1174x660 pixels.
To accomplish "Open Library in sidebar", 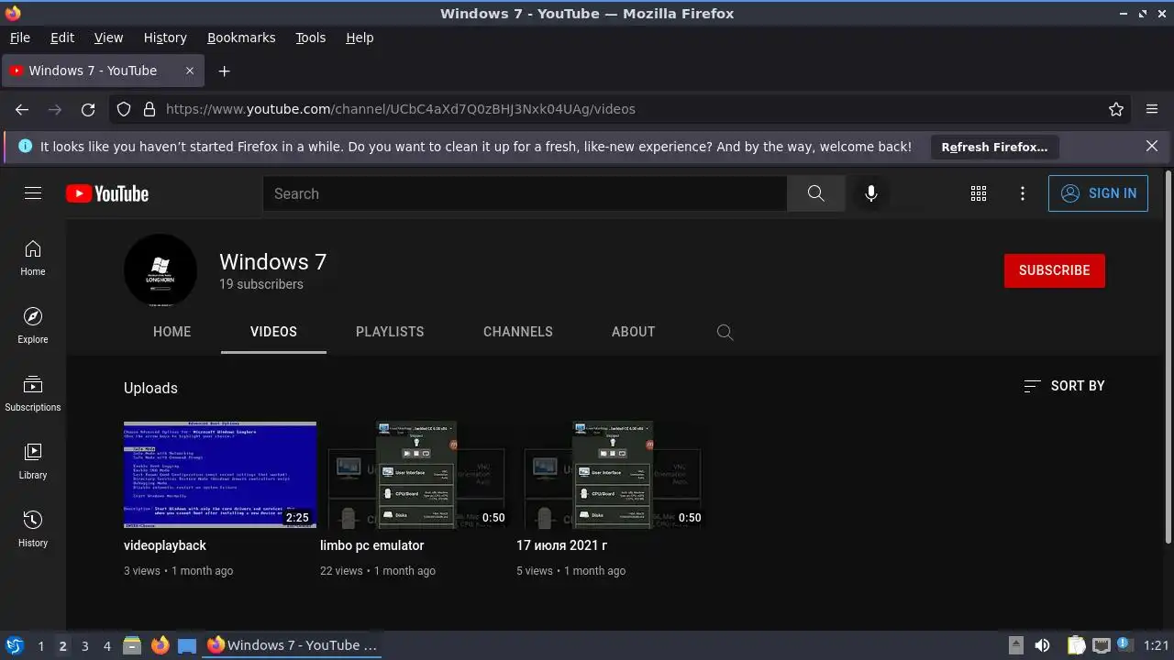I will [33, 461].
